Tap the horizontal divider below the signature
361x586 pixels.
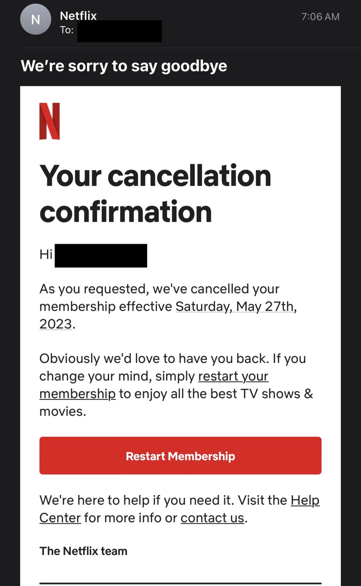click(180, 583)
